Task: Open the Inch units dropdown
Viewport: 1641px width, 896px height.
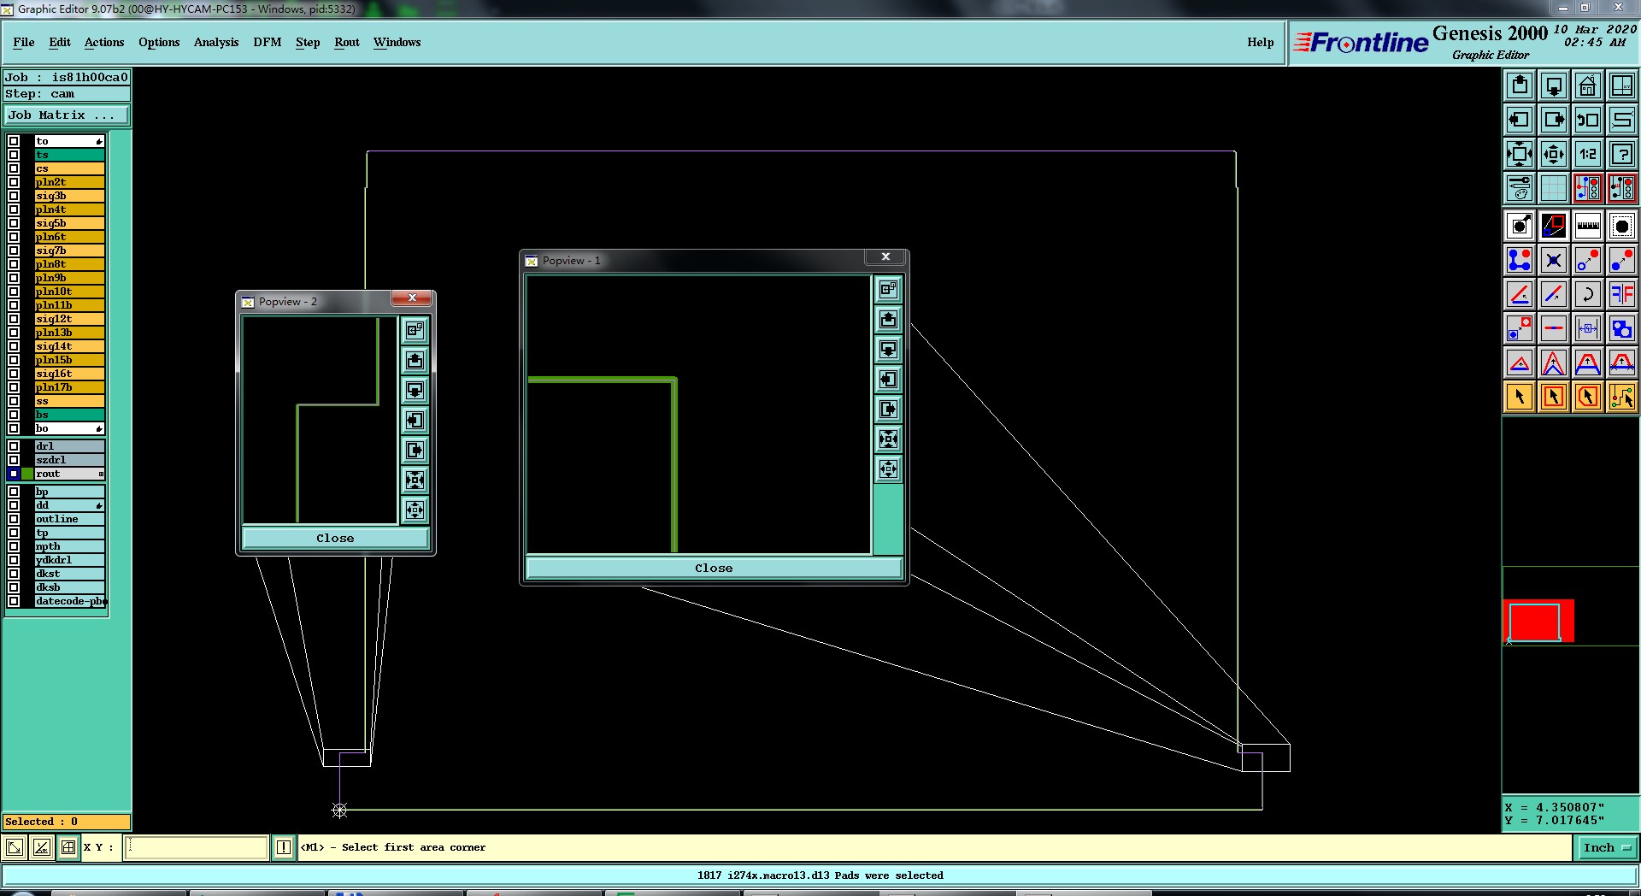Action: point(1607,848)
